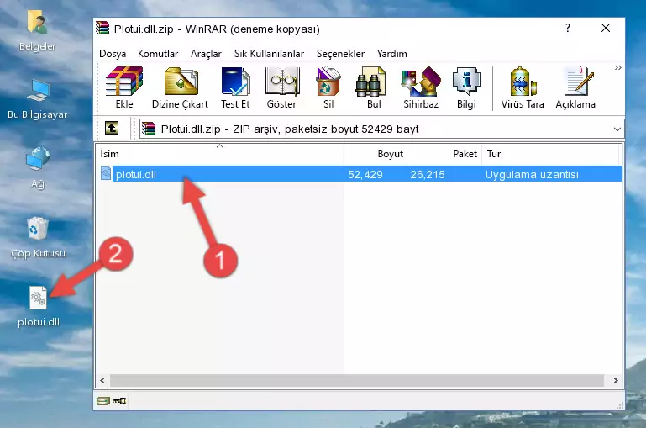Click the password key icon in status bar
Screen dimensions: 646x428
click(119, 401)
